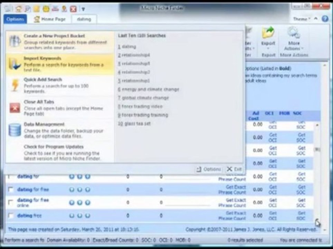Image resolution: width=333 pixels, height=249 pixels.
Task: Open recent search '1 dating'
Action: [127, 47]
